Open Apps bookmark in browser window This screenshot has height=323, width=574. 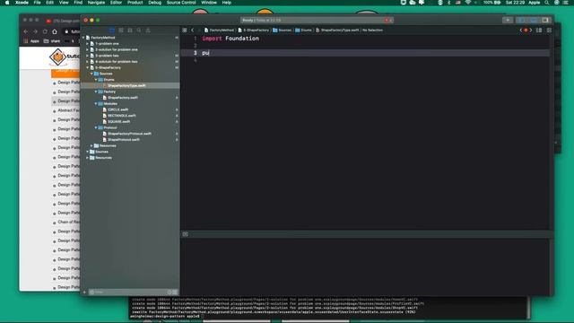coord(32,41)
